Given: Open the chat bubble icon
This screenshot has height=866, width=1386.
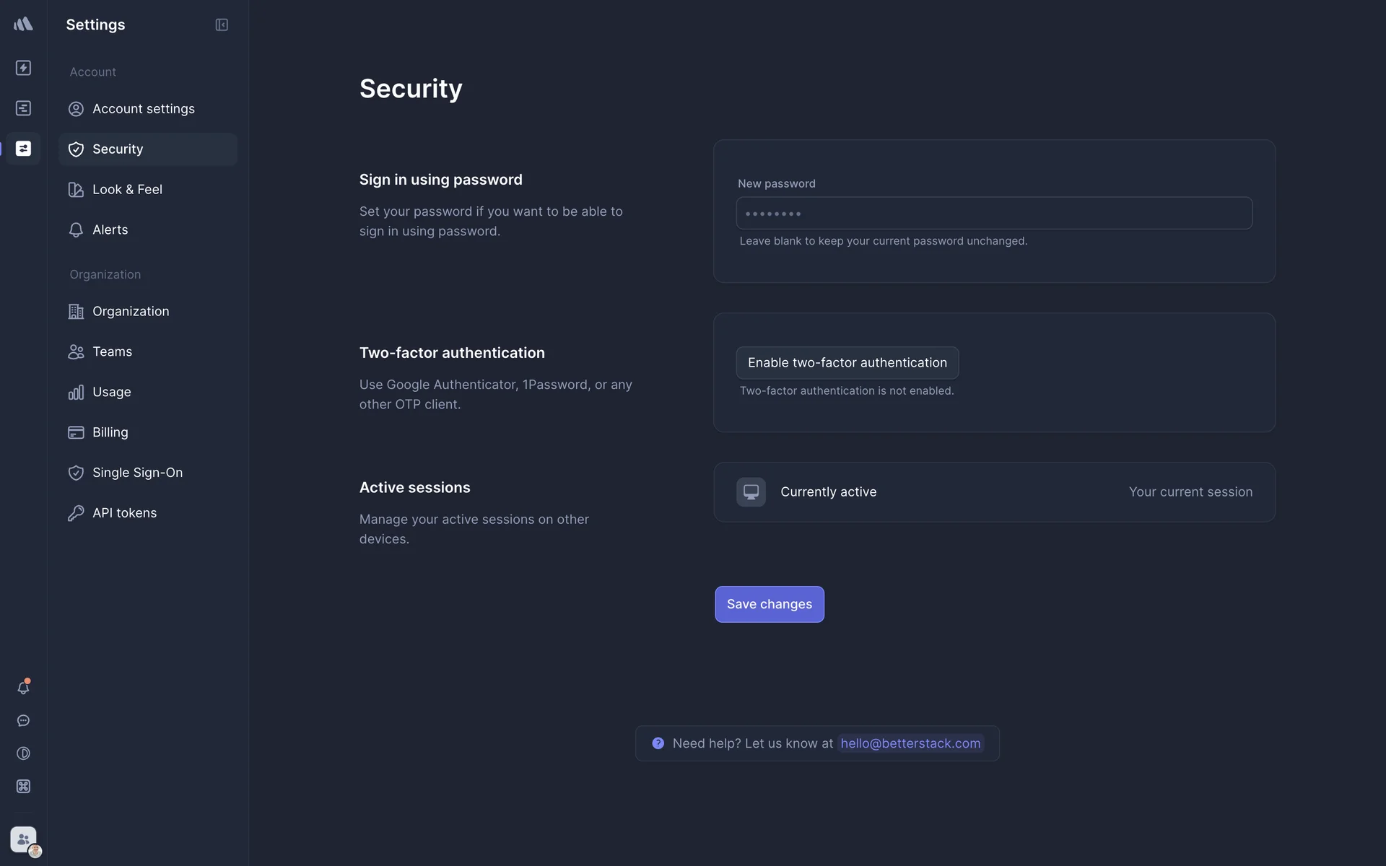Looking at the screenshot, I should (x=23, y=721).
